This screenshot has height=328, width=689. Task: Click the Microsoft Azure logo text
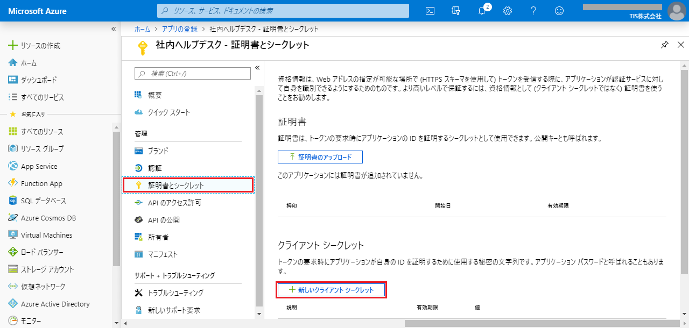point(37,11)
